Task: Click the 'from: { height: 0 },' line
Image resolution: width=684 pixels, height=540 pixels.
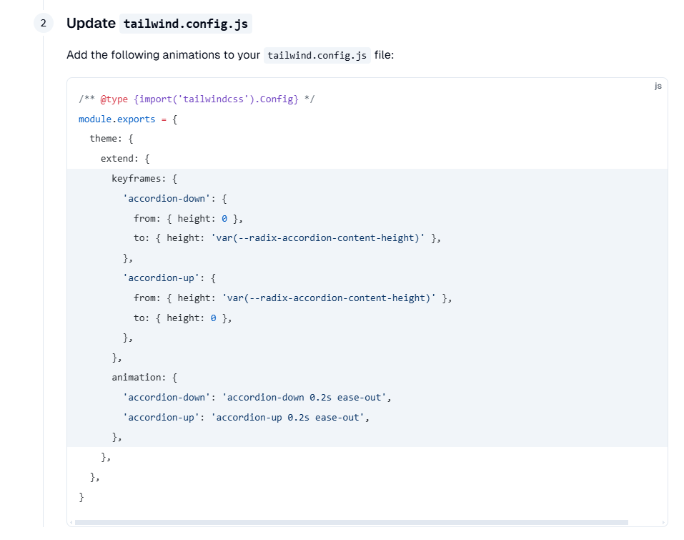Action: point(188,218)
